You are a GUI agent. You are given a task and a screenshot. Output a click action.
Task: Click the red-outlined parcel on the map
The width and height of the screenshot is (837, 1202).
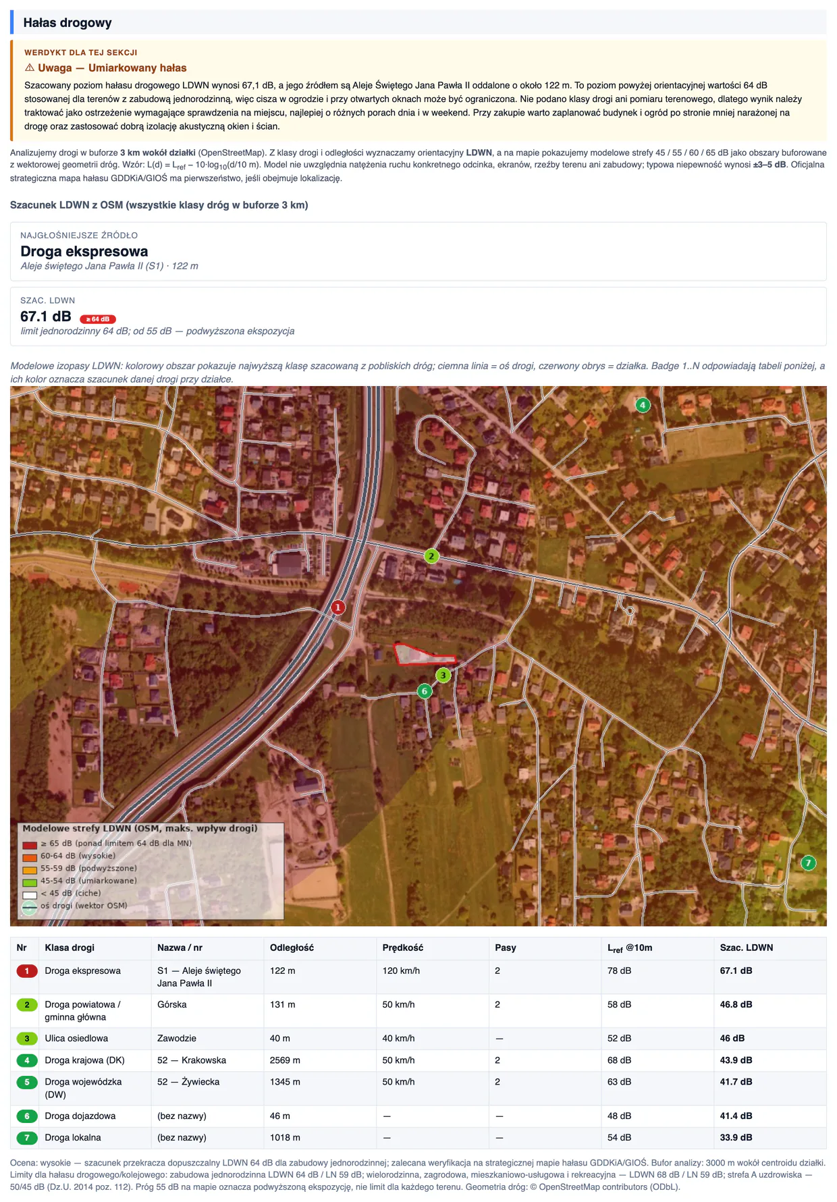[x=417, y=655]
